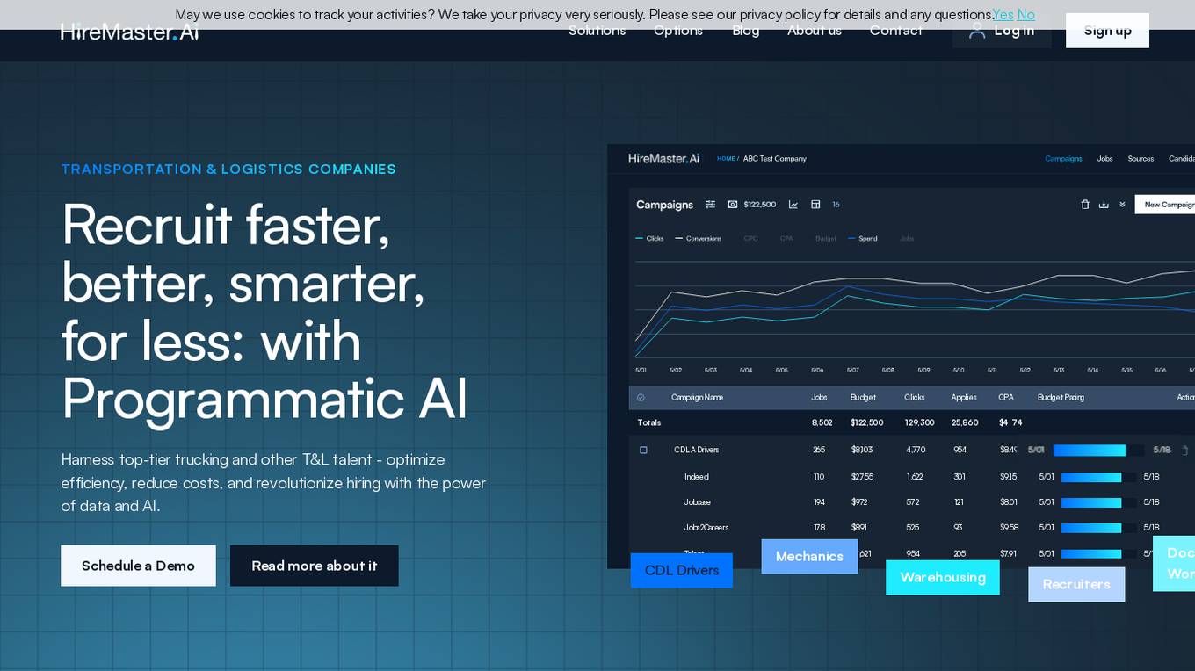Screen dimensions: 1195x671
Task: Toggle the Conversions series in chart legend
Action: [x=698, y=239]
